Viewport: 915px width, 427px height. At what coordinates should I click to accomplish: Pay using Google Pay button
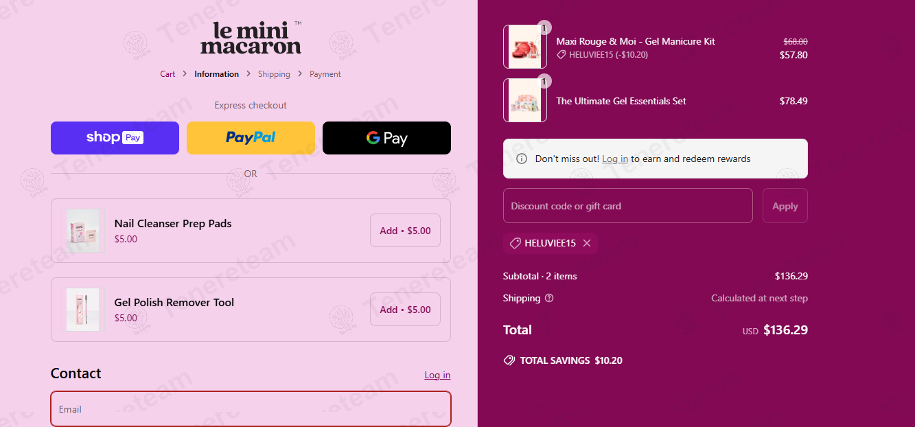pyautogui.click(x=386, y=138)
